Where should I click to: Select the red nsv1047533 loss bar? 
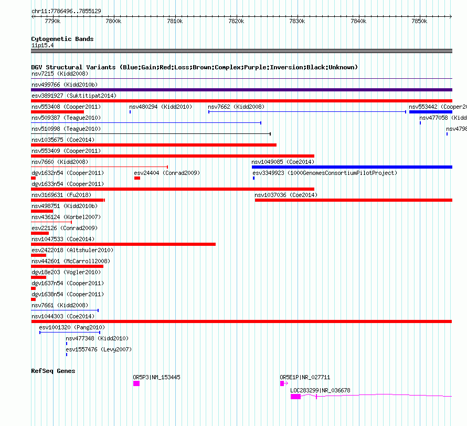coord(123,244)
